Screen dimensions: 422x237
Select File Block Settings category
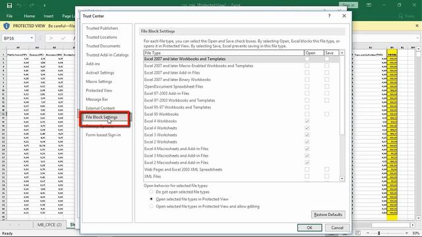click(102, 117)
